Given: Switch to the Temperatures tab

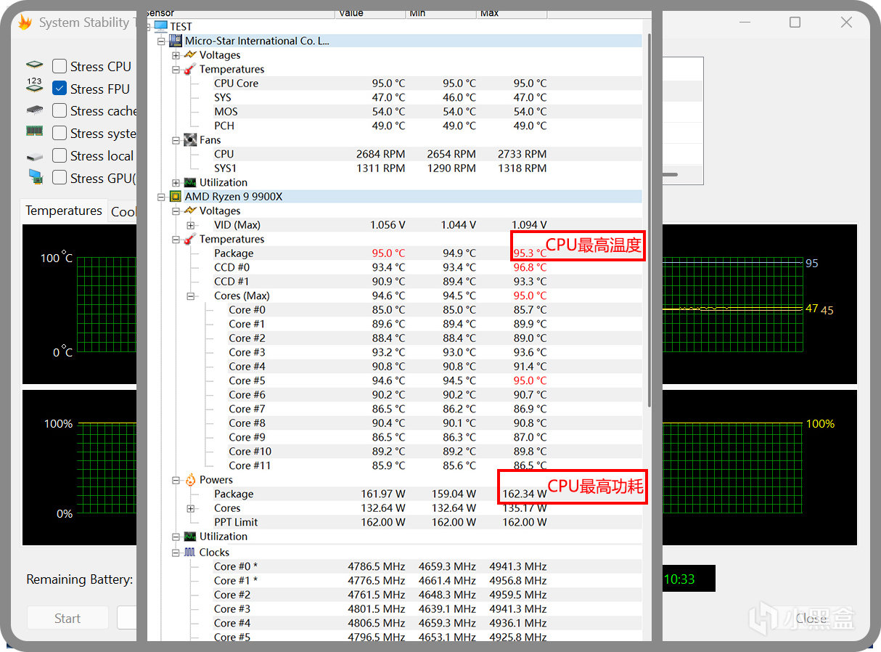Looking at the screenshot, I should click(x=64, y=211).
